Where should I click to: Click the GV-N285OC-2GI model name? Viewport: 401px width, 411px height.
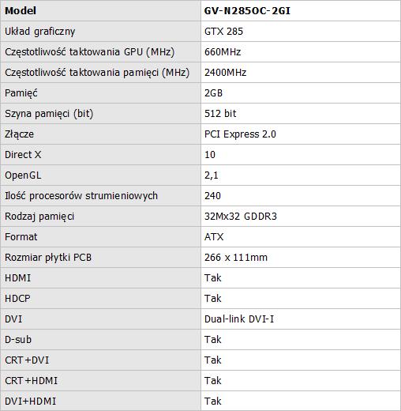[247, 11]
